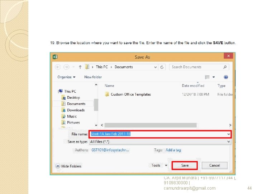Click date 12/24/18 7:08 PM cell

click(196, 94)
